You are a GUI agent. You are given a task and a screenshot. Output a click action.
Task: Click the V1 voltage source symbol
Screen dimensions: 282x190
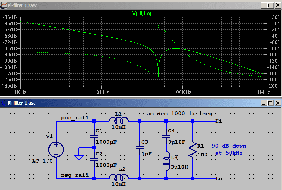(x=56, y=149)
